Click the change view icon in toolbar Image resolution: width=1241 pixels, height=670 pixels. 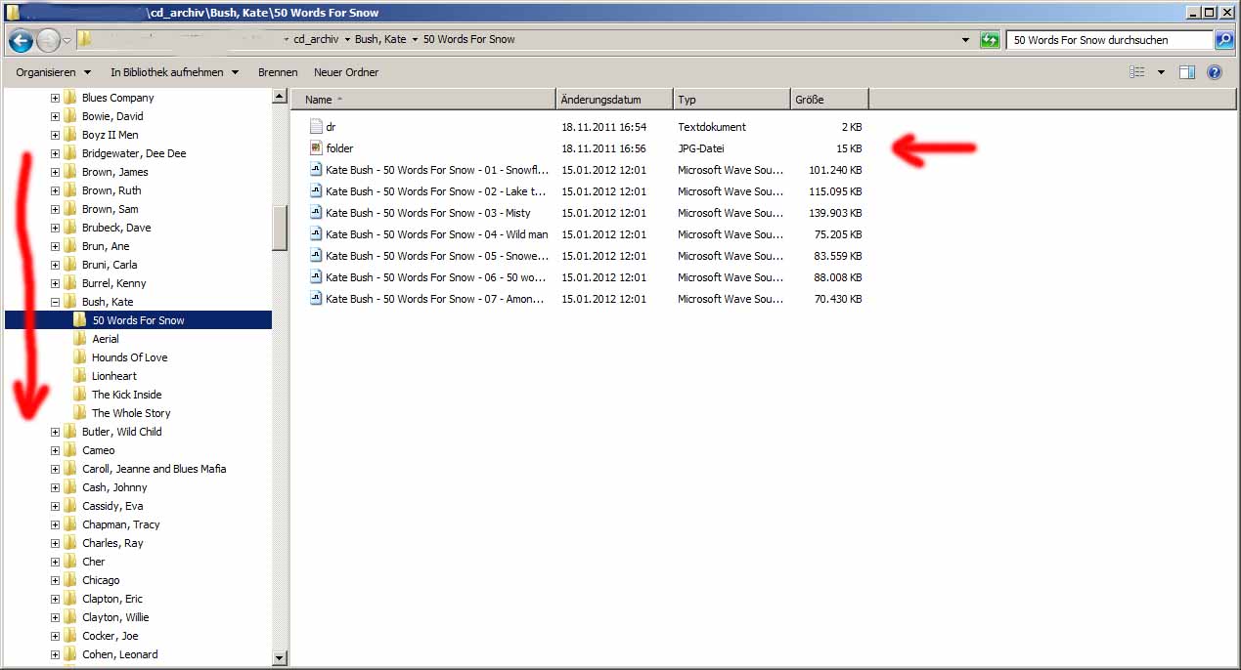pos(1137,72)
